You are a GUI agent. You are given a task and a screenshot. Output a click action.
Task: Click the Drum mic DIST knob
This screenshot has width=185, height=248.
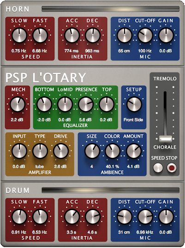tap(125, 217)
